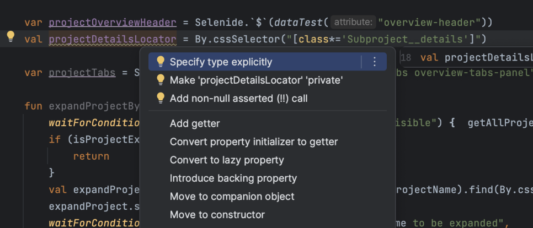Click the lightbulb next to Make 'projectDetailsLocator' 'private'
The width and height of the screenshot is (533, 228).
[x=161, y=80]
